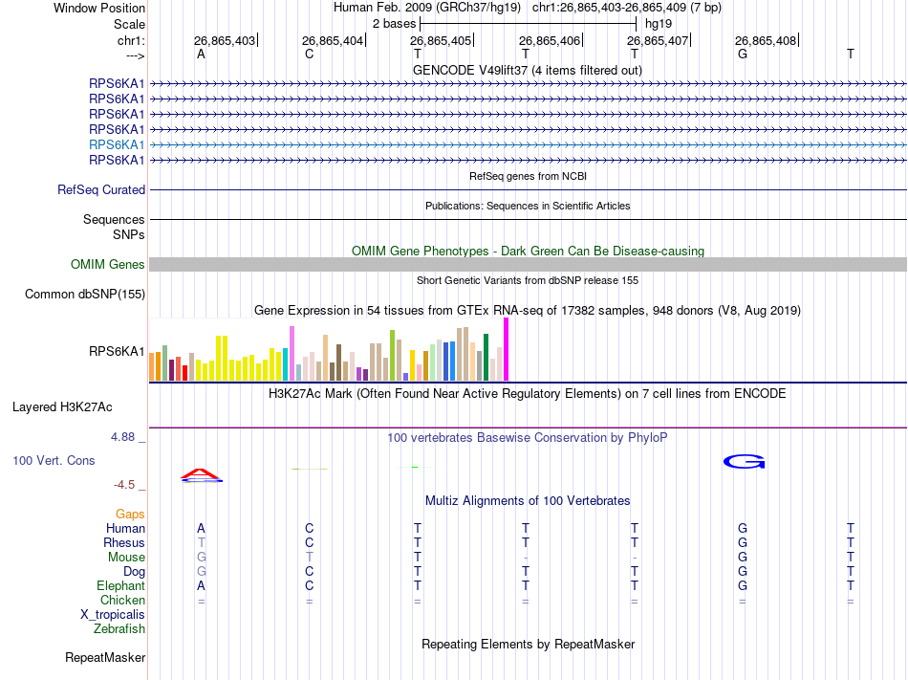Open OMIM Gene Phenotypes track title

click(x=528, y=251)
